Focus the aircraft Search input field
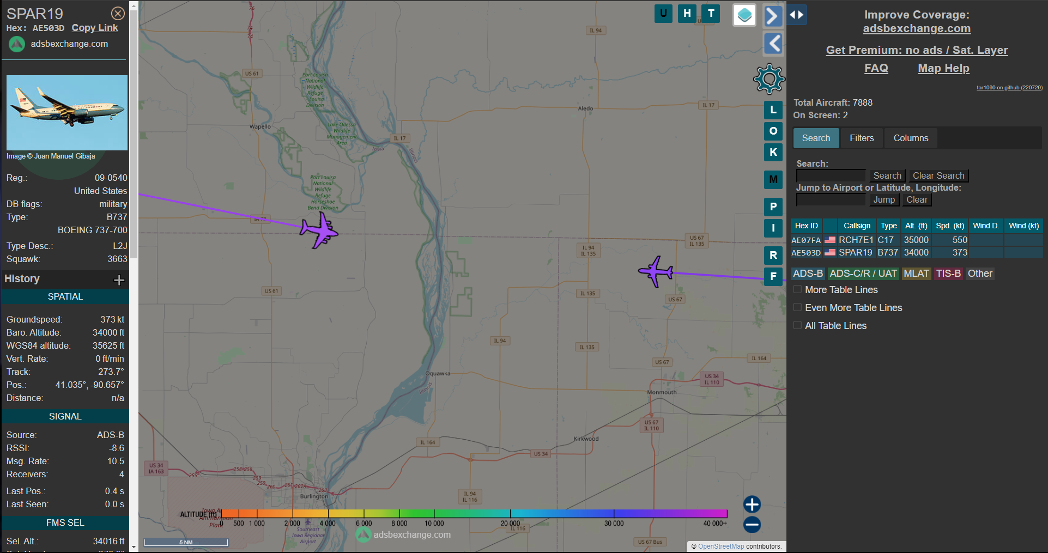1048x553 pixels. [x=831, y=176]
